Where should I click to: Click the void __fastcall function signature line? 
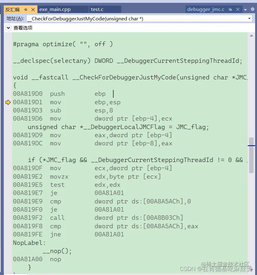[130, 77]
